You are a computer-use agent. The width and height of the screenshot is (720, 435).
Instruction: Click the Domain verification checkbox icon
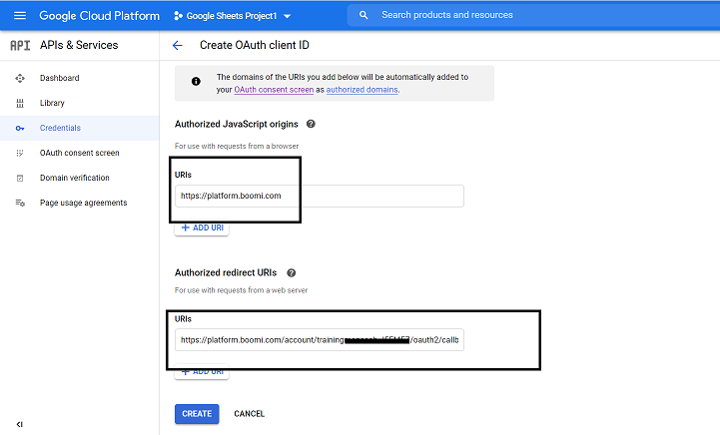click(x=19, y=178)
